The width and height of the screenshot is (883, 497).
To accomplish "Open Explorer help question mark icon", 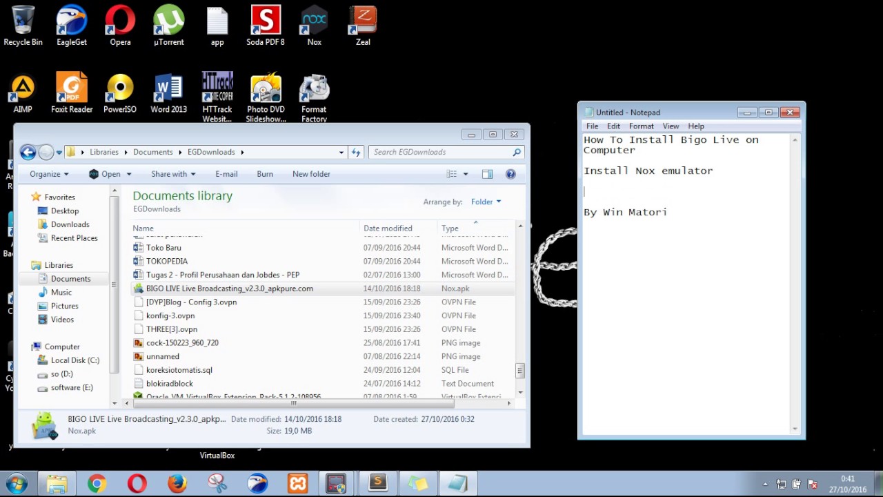I will (x=510, y=174).
